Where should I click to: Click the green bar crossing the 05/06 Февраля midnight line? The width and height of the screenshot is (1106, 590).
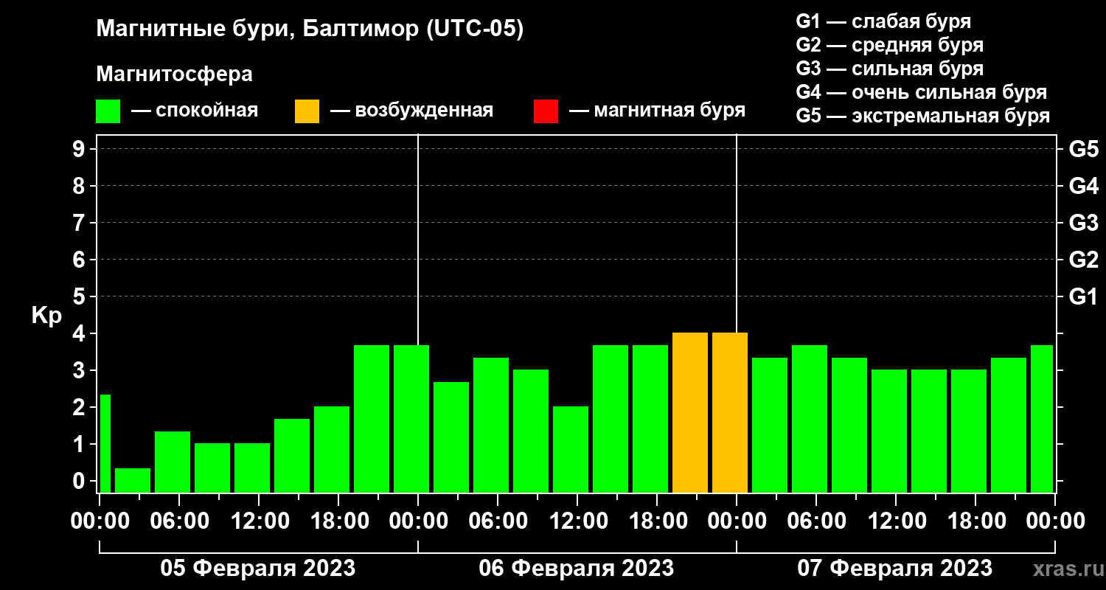(411, 419)
